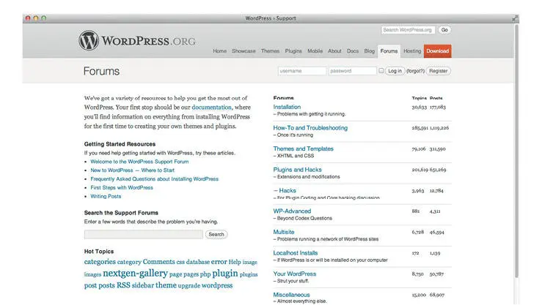Click the 285,591 topics count
Screen dimensions: 542x305
point(420,128)
